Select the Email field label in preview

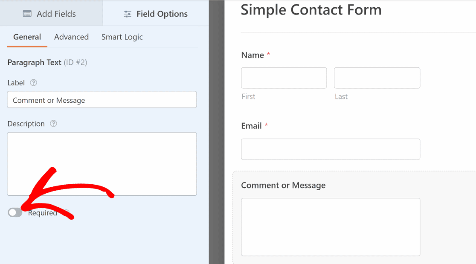pos(251,126)
